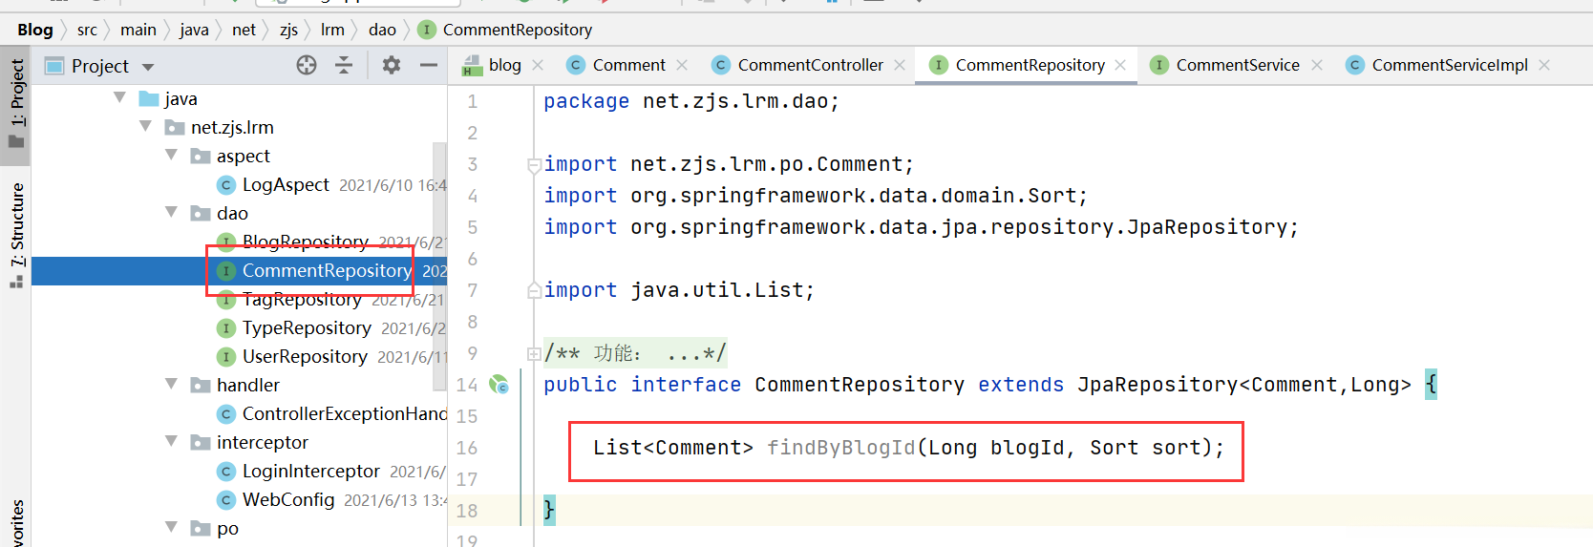This screenshot has height=547, width=1593.
Task: Click the locate/scroll-from-source crosshair icon
Action: click(307, 65)
